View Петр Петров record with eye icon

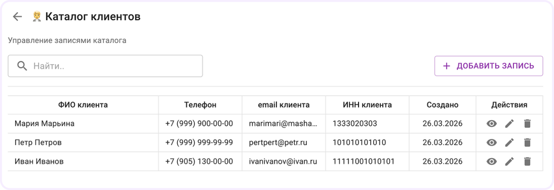coord(491,142)
